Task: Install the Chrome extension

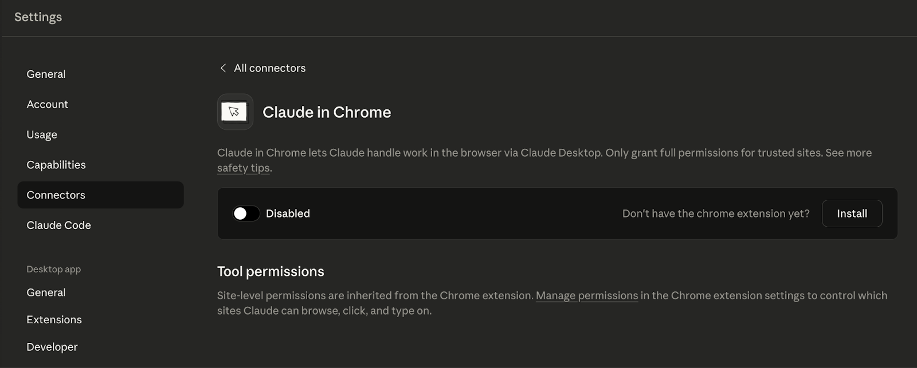Action: [x=851, y=213]
